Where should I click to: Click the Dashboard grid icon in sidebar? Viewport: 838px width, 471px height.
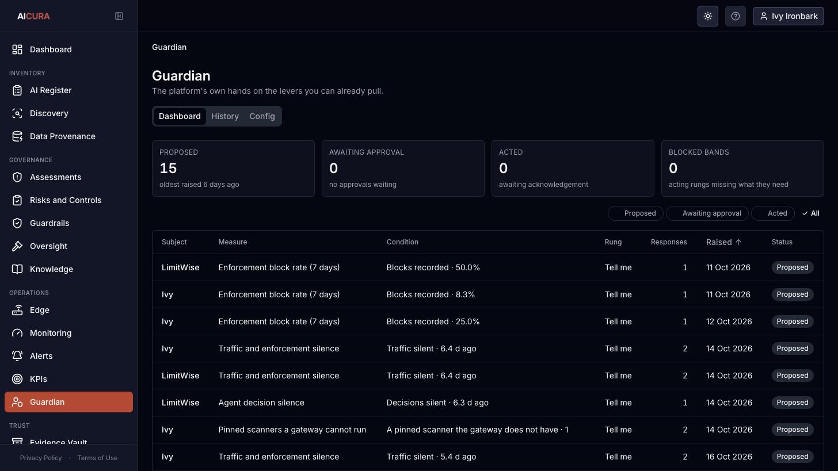17,49
